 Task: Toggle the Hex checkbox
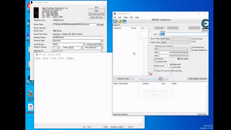pos(159,34)
